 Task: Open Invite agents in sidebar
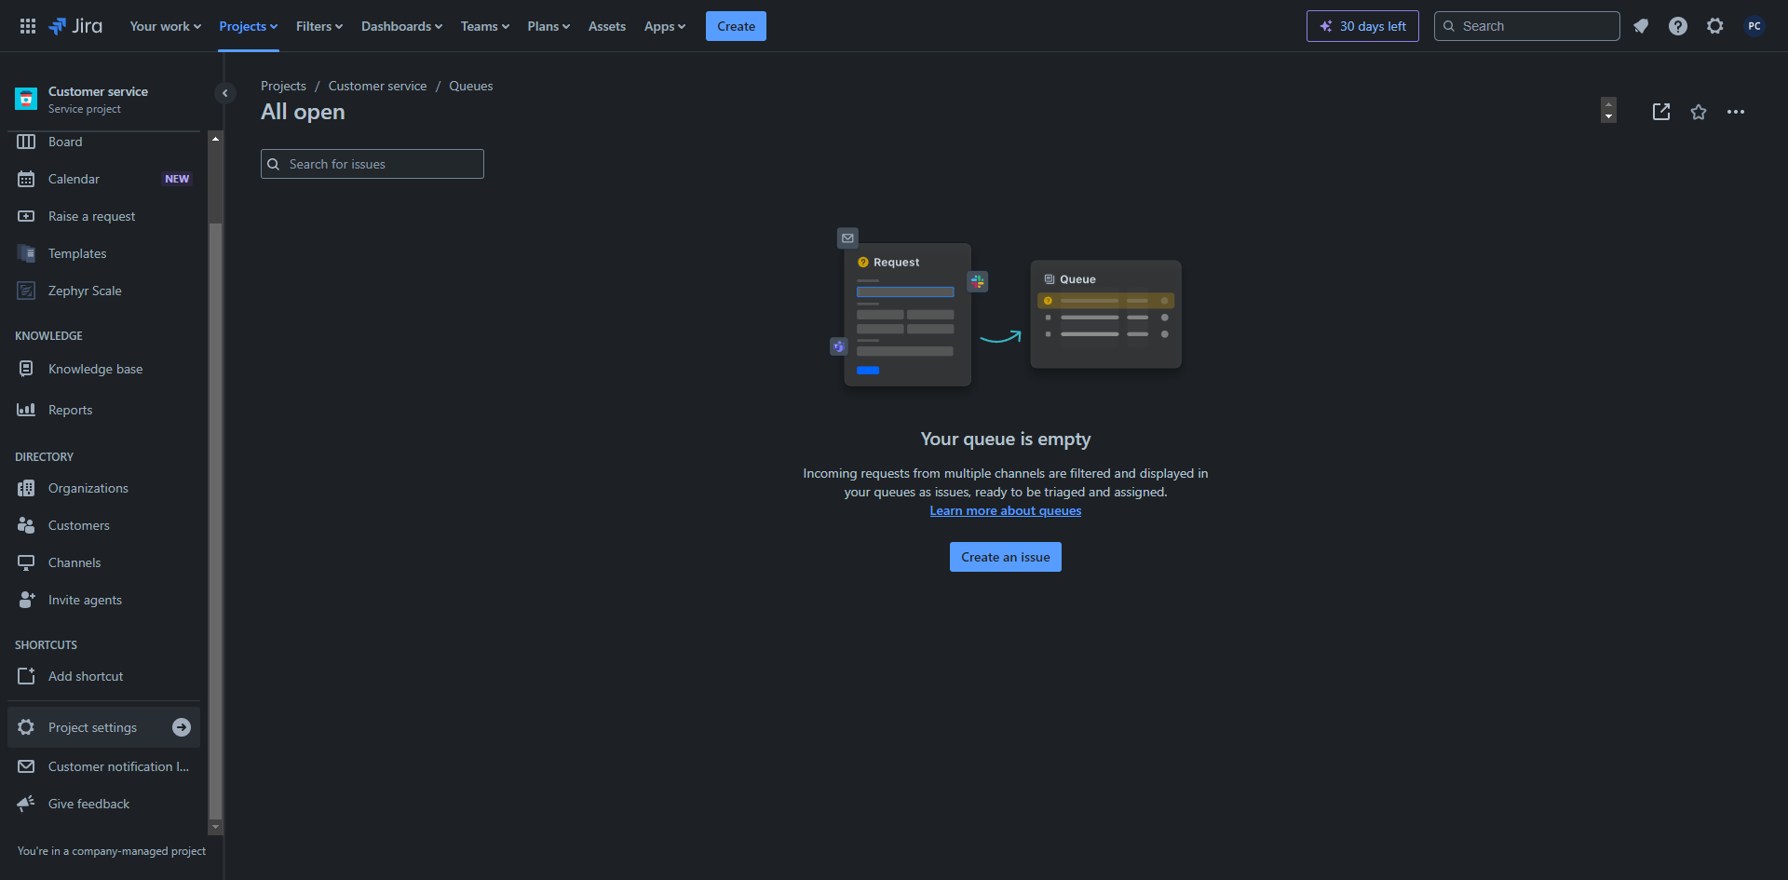pos(103,600)
